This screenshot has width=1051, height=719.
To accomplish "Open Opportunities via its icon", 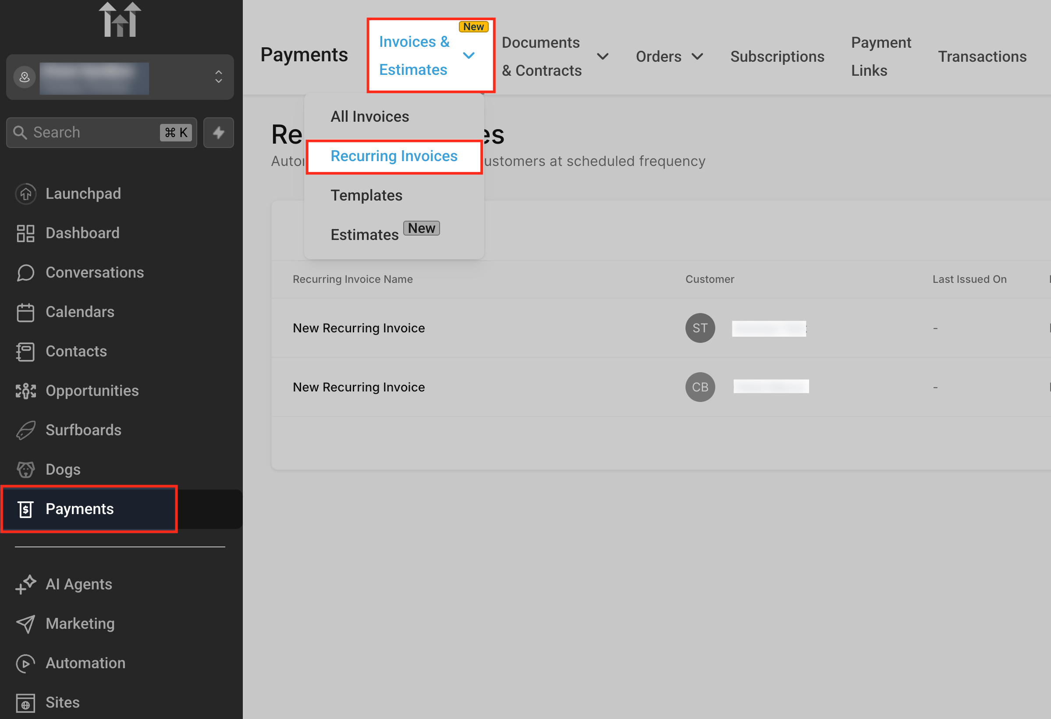I will pyautogui.click(x=26, y=391).
